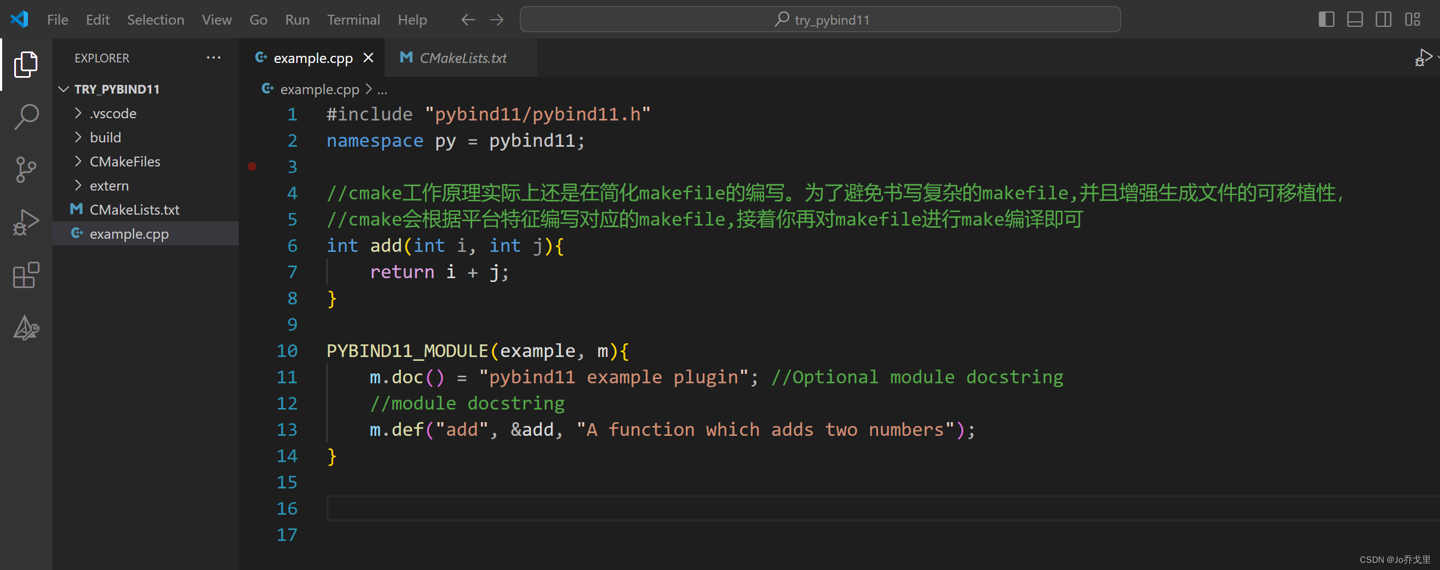The width and height of the screenshot is (1440, 570).
Task: Click the Explorer more actions button
Action: [x=214, y=57]
